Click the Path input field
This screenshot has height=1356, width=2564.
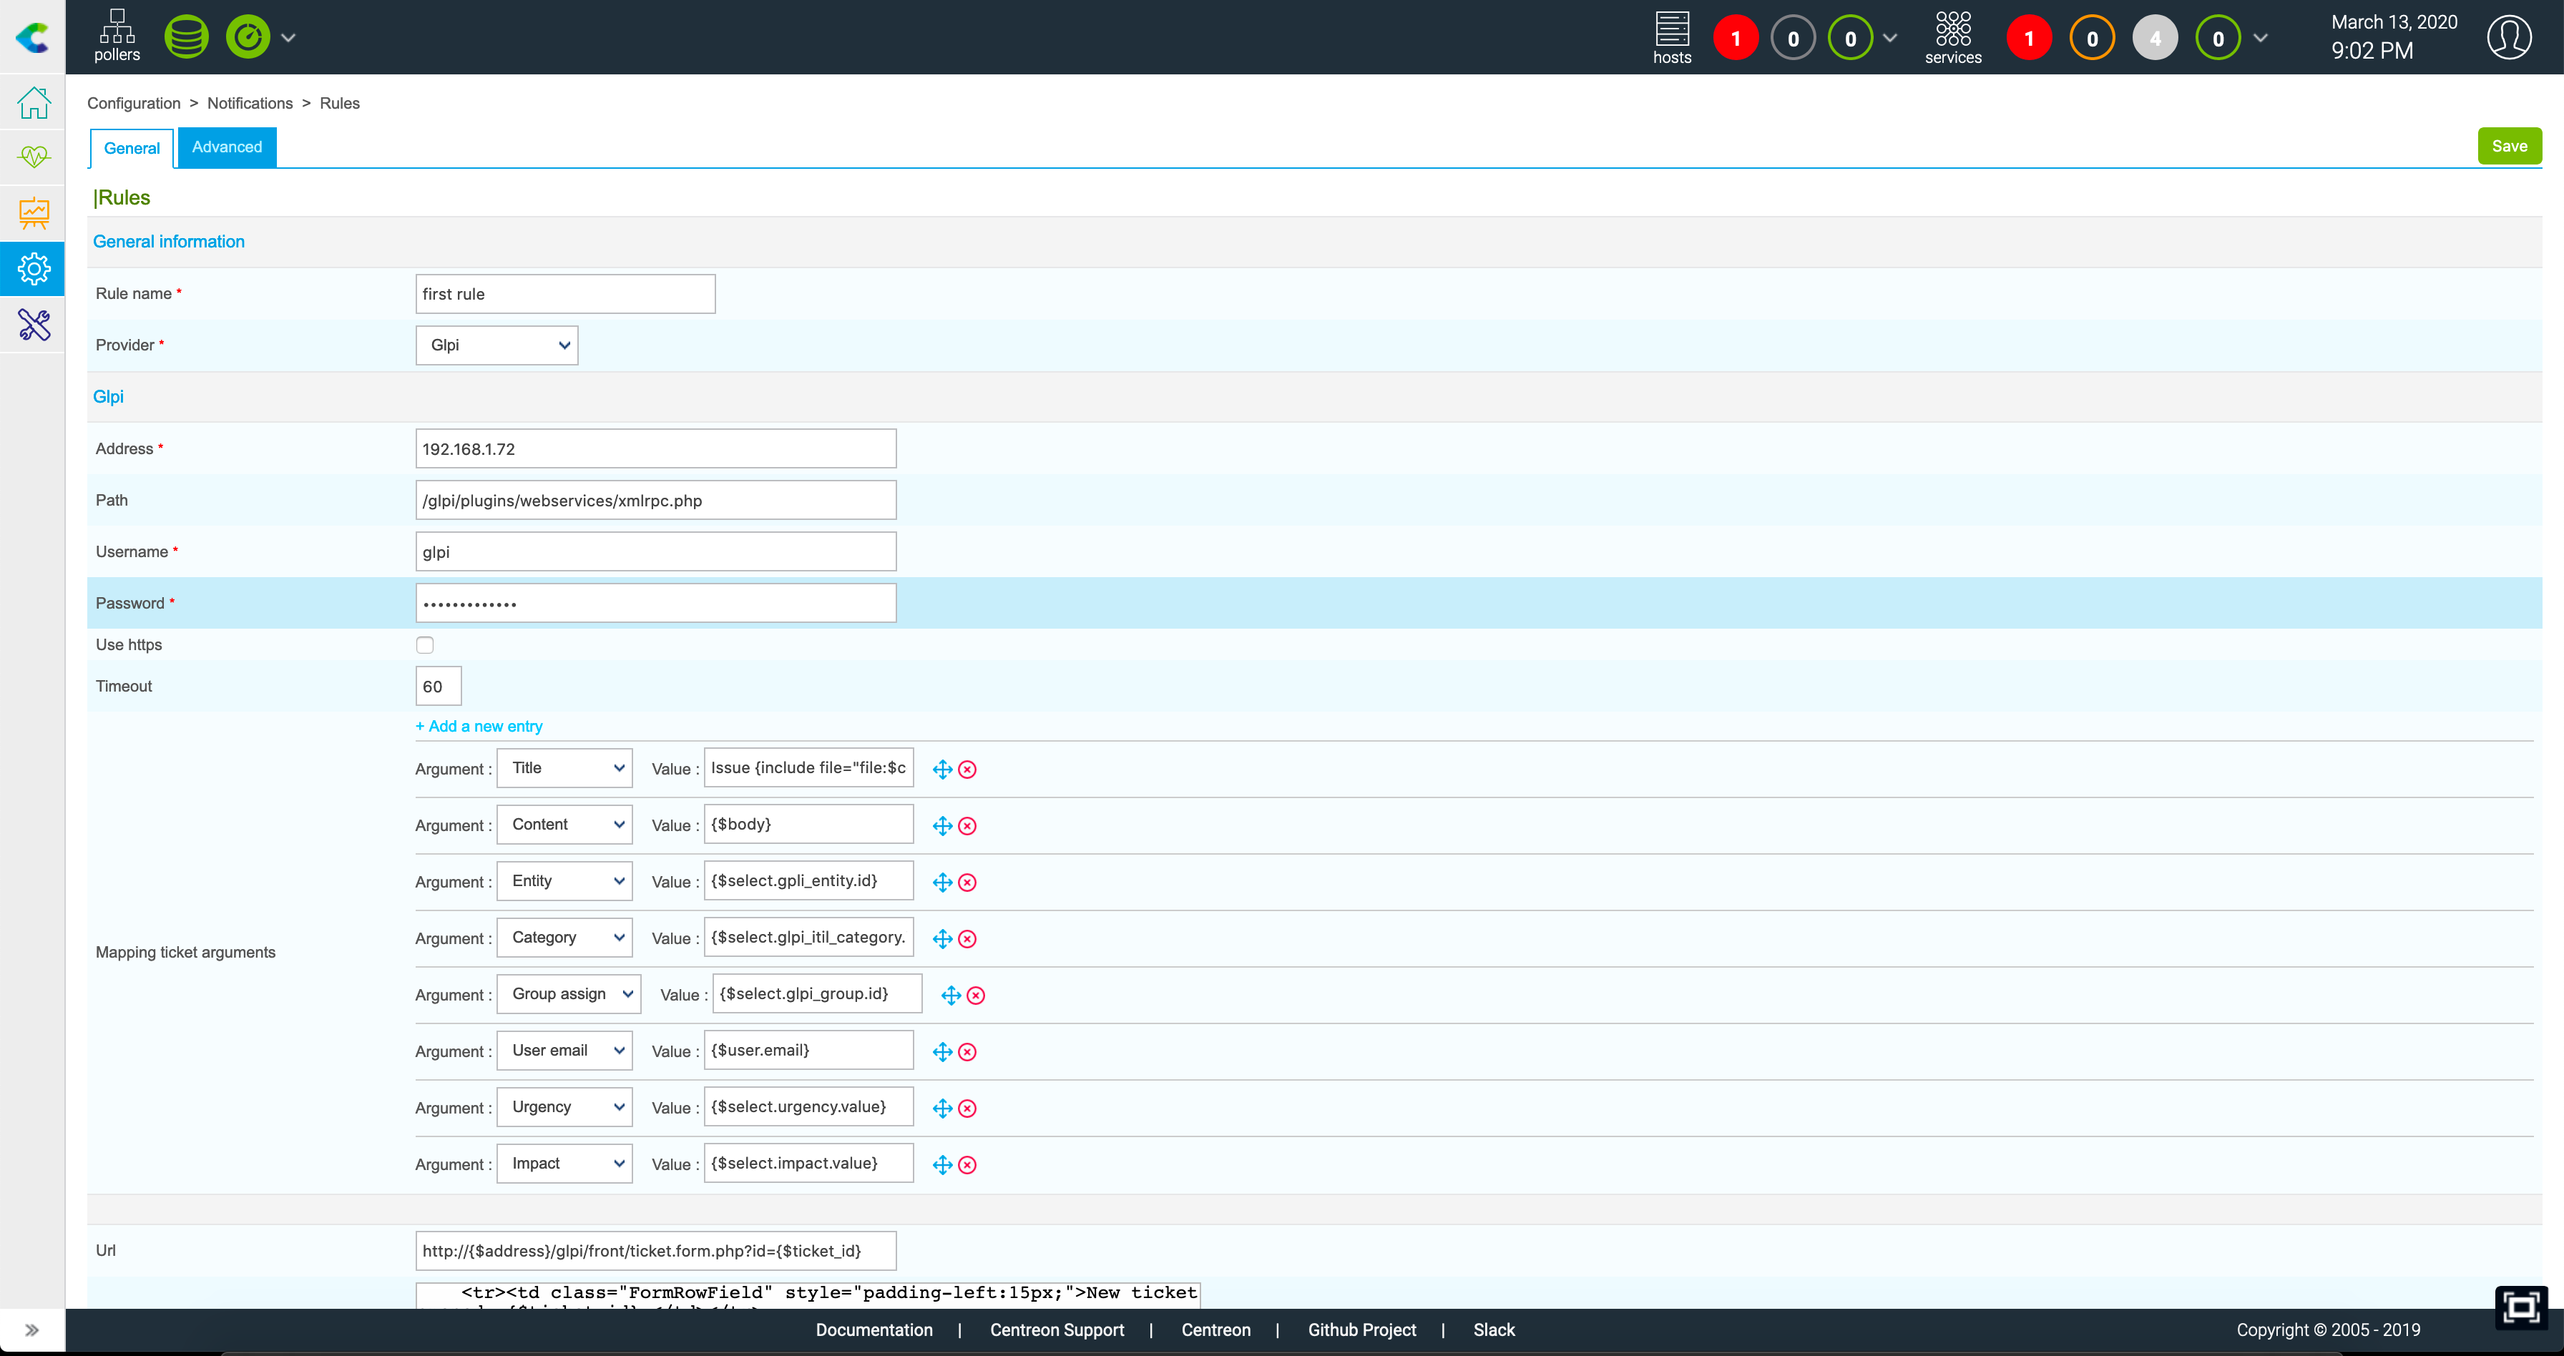[656, 501]
